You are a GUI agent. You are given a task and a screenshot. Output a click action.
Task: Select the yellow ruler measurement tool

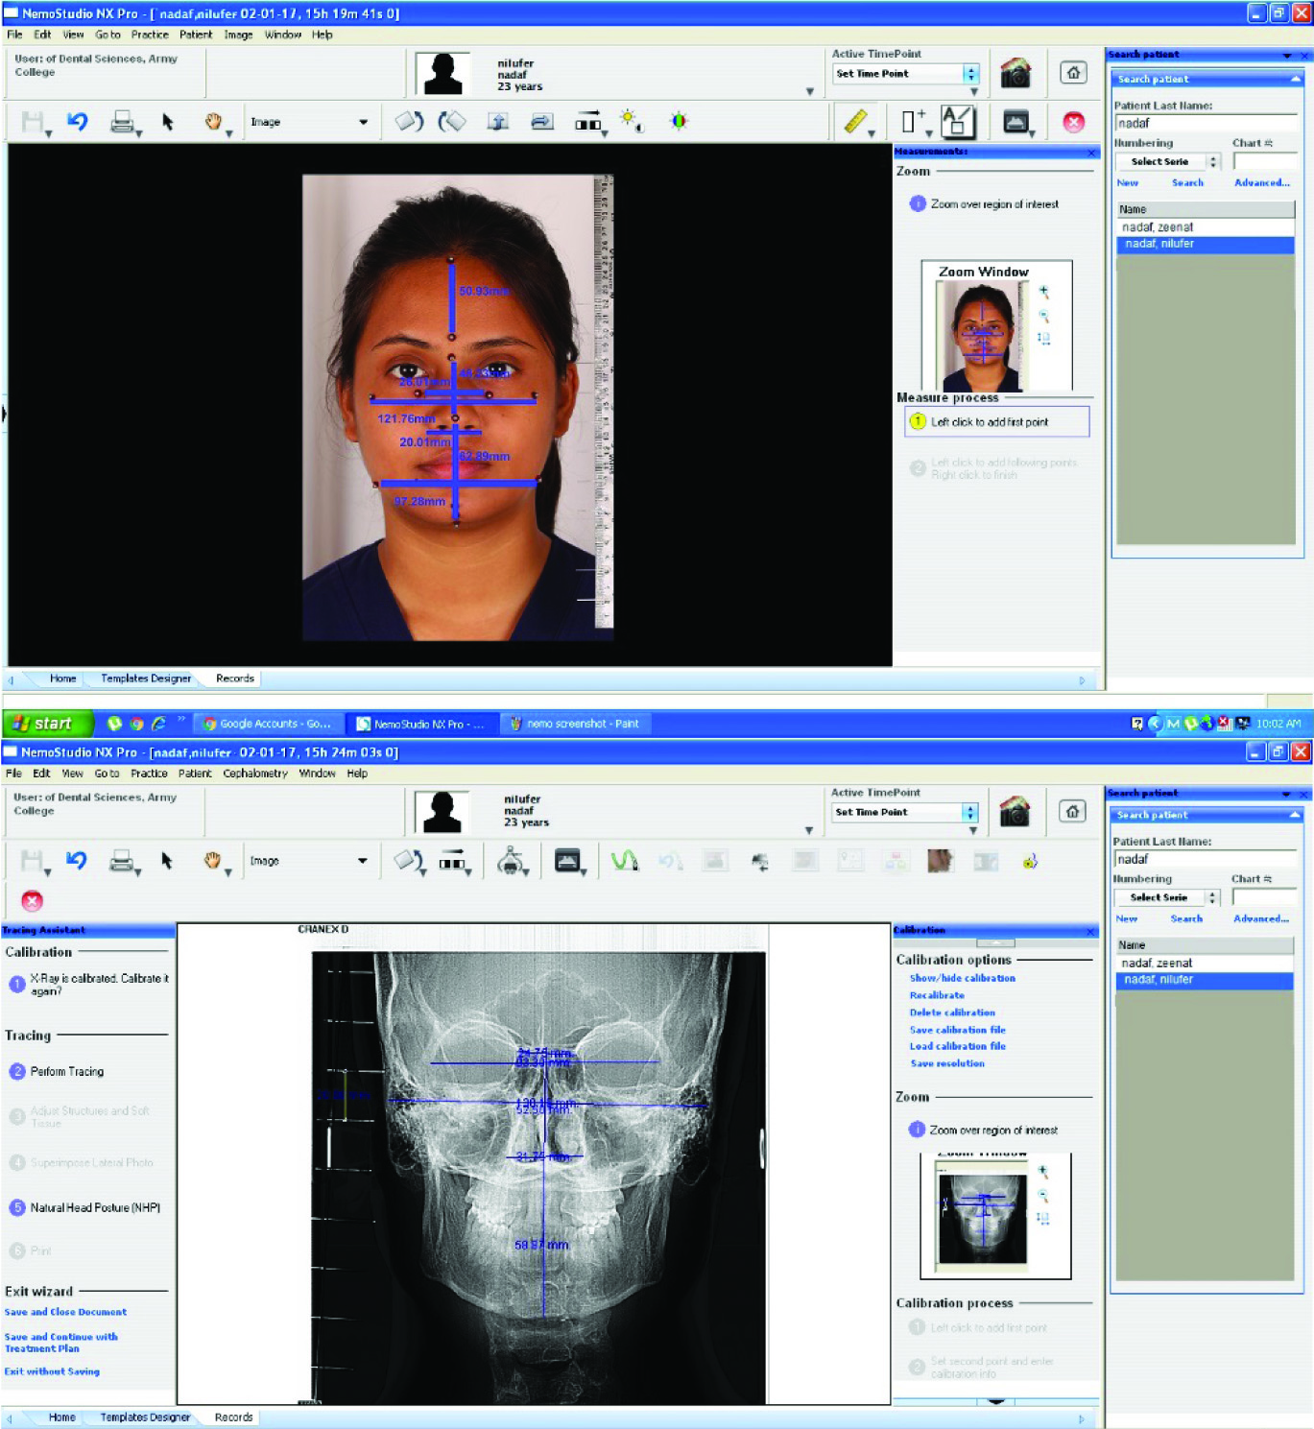click(855, 122)
